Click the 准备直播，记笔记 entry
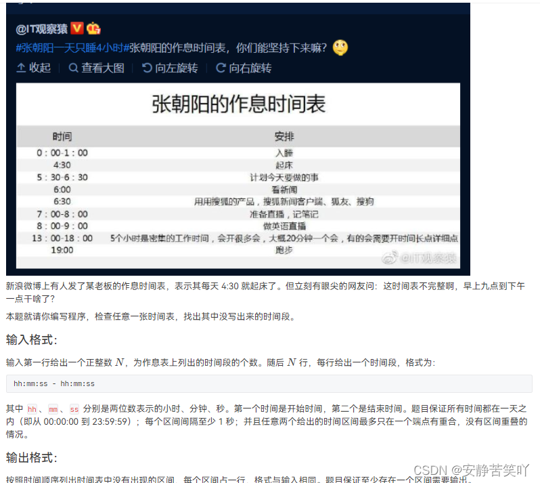Viewport: 540px width, 483px height. [x=284, y=214]
